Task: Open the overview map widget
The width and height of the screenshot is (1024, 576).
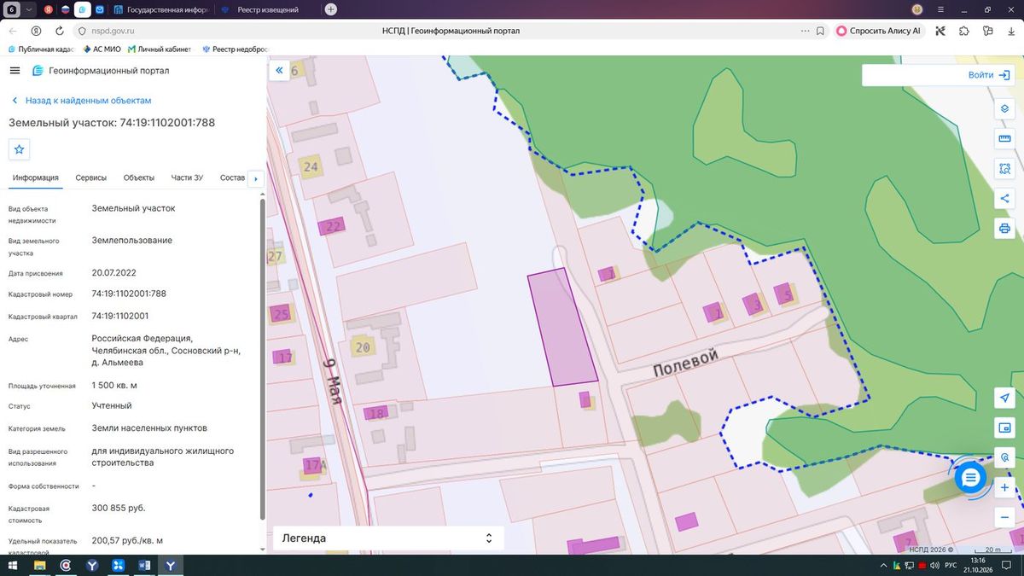Action: (x=1004, y=428)
